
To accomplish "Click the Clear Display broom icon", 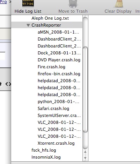I will click(119, 3).
